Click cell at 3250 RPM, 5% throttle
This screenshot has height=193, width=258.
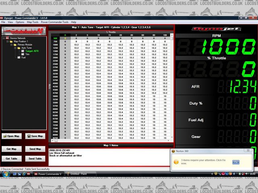point(87,74)
